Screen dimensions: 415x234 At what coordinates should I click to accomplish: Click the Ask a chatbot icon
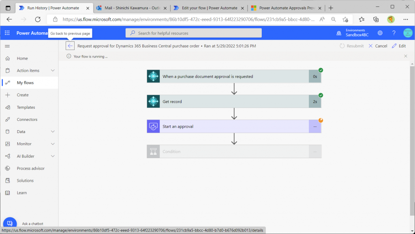coord(10,223)
